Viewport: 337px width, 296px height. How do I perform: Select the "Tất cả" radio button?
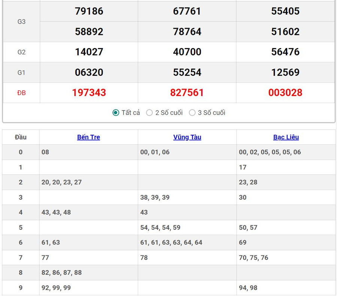(x=116, y=113)
